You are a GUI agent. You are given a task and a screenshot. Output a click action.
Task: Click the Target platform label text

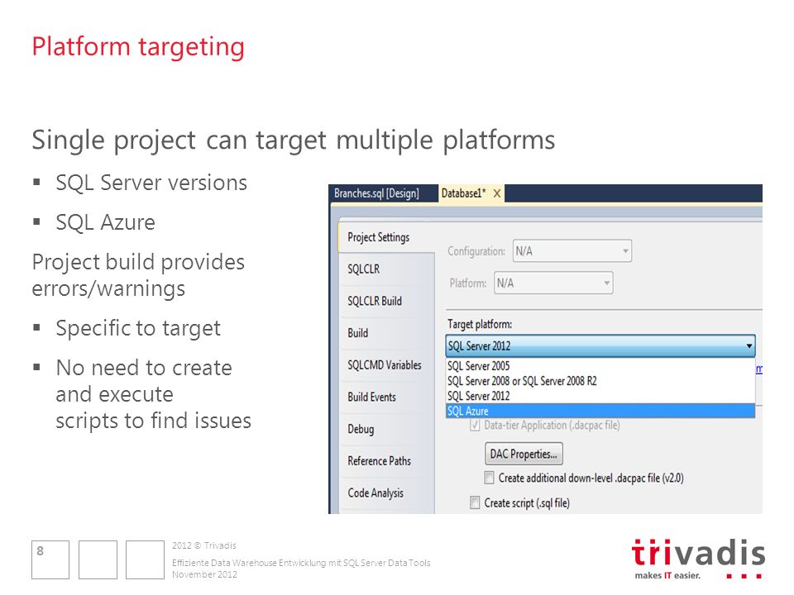(x=480, y=324)
